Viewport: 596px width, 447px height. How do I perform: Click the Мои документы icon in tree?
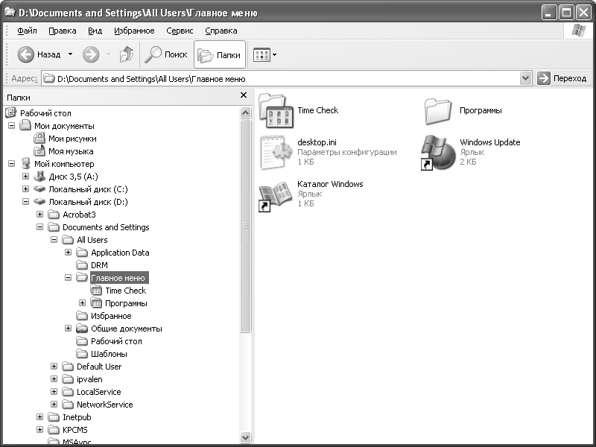pyautogui.click(x=25, y=125)
